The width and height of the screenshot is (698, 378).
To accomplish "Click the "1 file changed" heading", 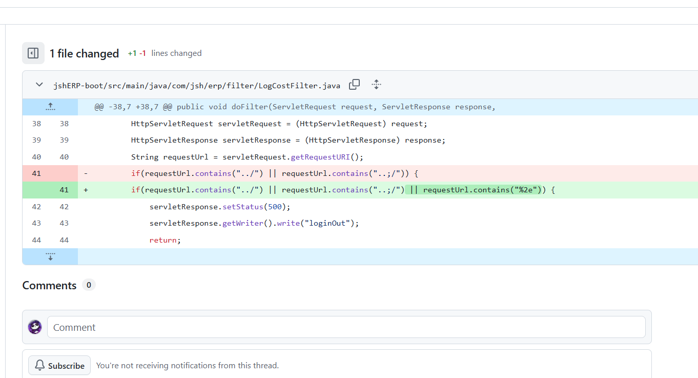I will coord(84,53).
